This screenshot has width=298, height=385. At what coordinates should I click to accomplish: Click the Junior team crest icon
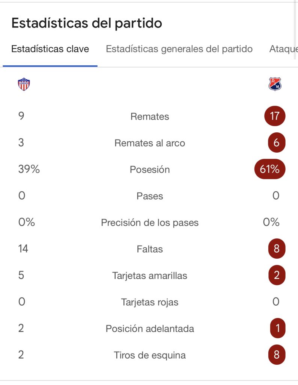pos(24,84)
